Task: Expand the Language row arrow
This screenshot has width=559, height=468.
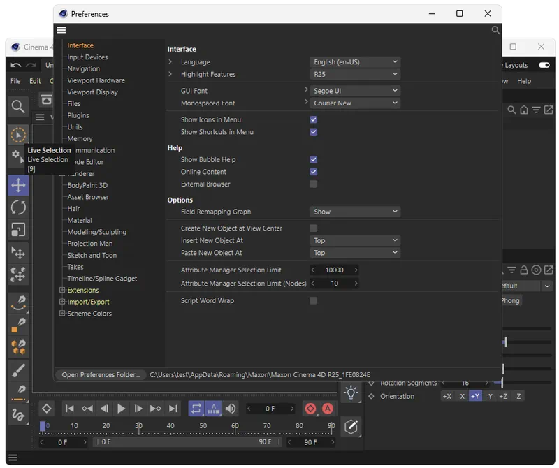Action: tap(170, 61)
